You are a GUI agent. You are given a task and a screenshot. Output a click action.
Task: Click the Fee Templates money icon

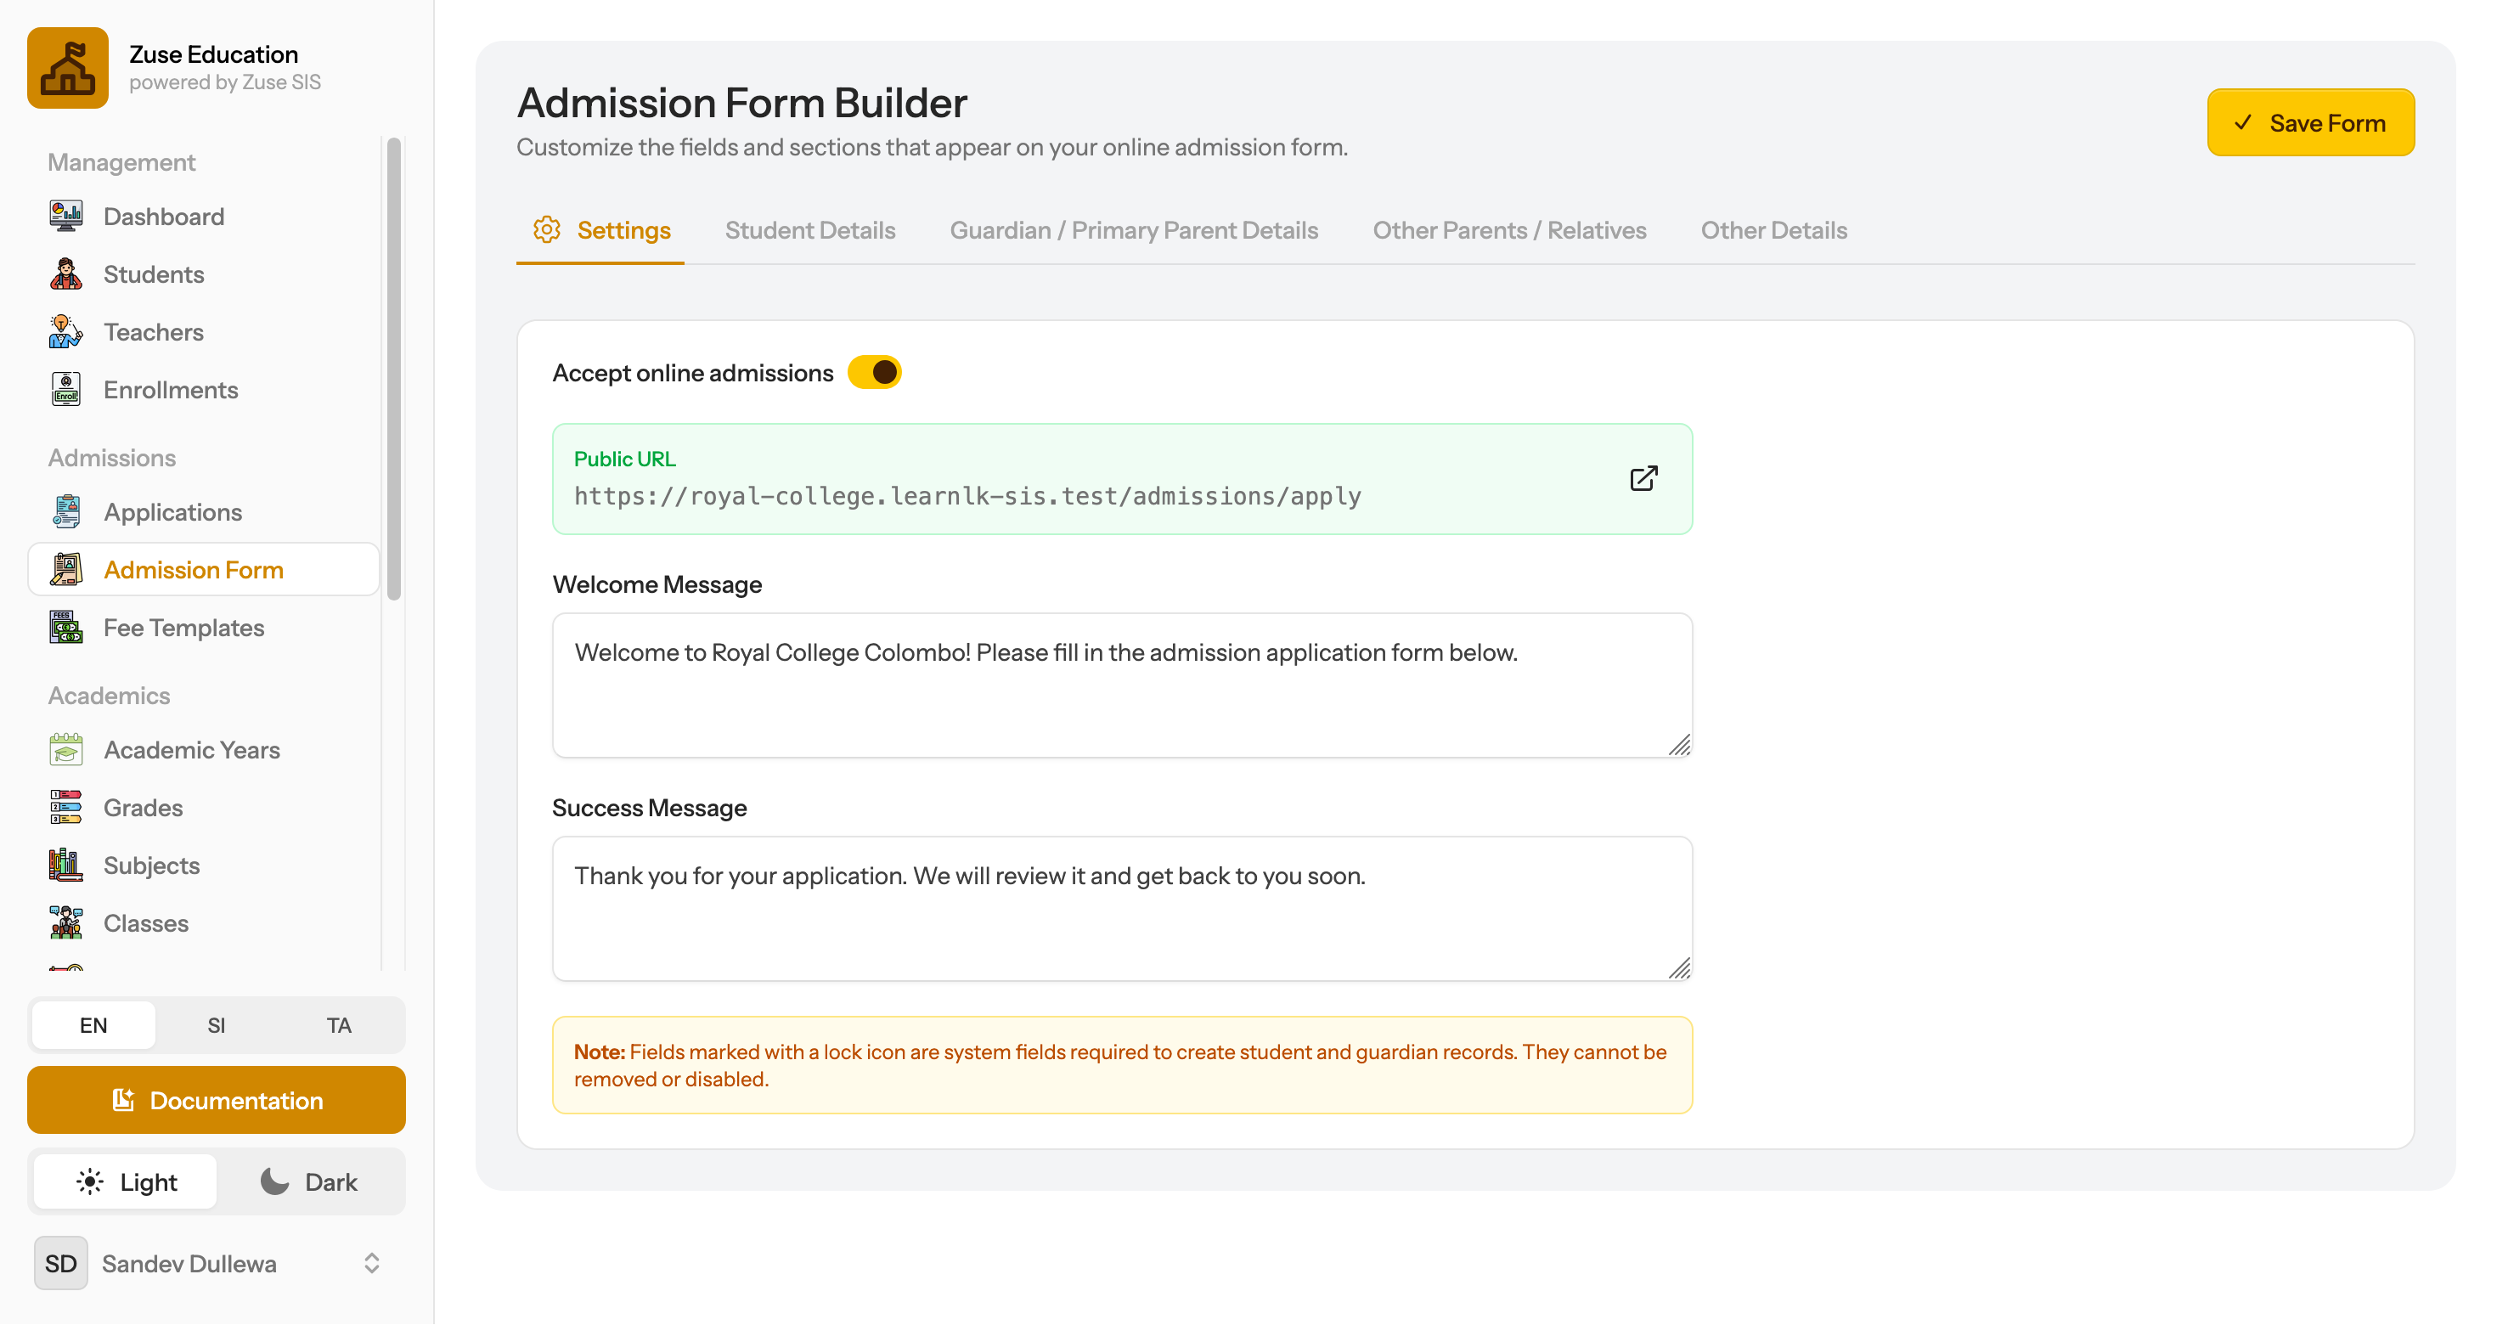point(66,628)
